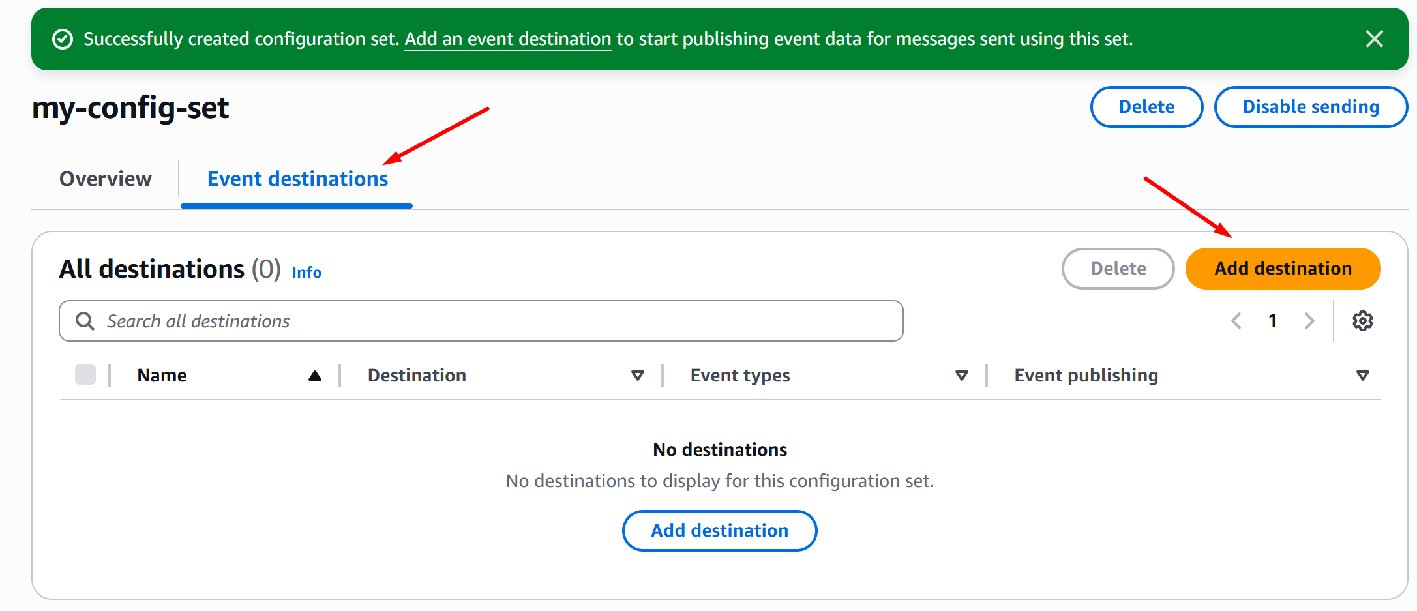Open the Info link beside All destinations
The height and width of the screenshot is (611, 1417).
click(x=306, y=273)
